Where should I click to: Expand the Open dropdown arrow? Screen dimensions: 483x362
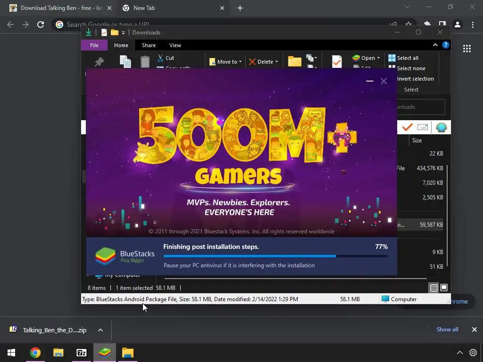tap(378, 58)
